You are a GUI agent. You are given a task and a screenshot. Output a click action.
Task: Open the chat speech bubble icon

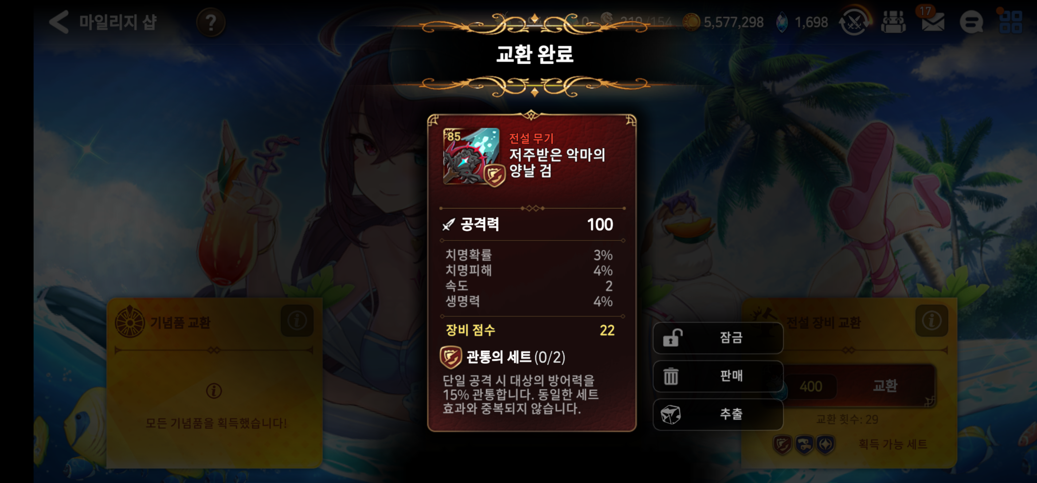[971, 22]
